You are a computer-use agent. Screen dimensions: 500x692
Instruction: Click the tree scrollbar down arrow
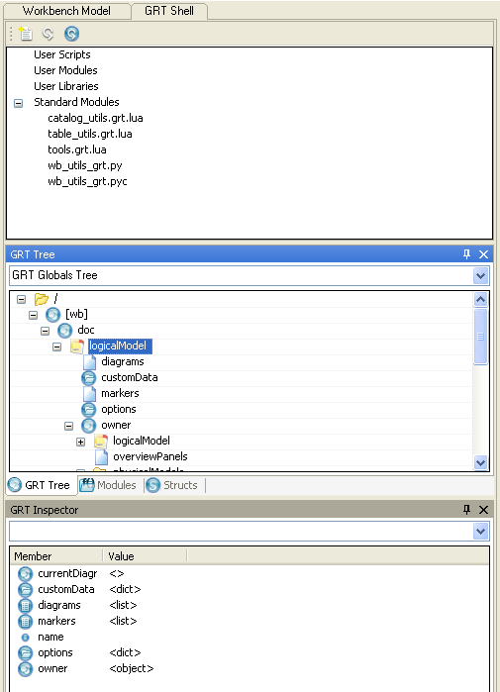pyautogui.click(x=480, y=462)
